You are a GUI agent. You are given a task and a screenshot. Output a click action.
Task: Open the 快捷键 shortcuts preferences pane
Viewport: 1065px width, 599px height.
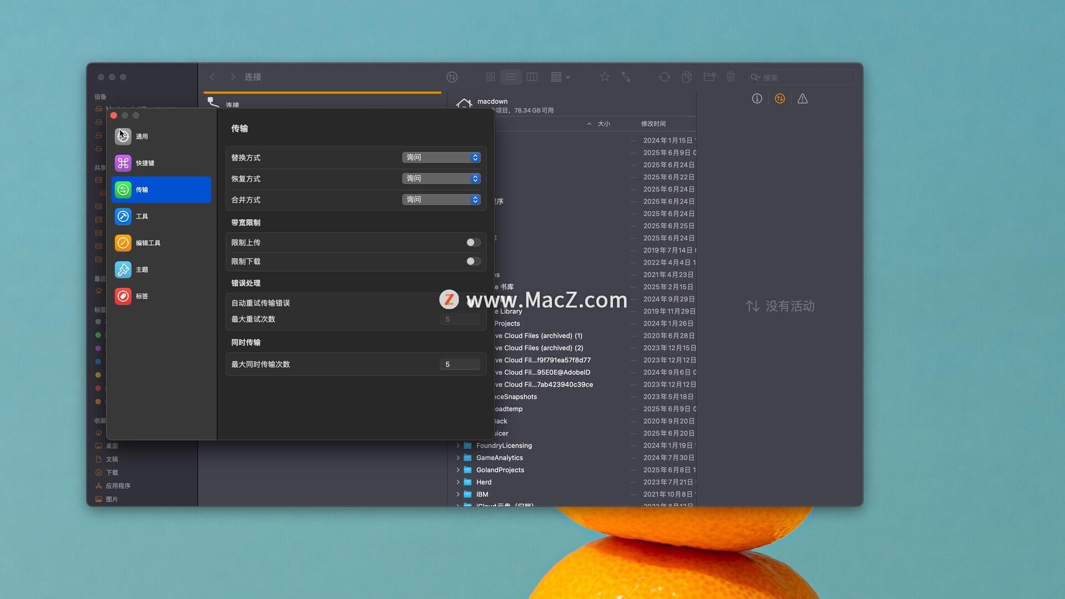point(161,163)
